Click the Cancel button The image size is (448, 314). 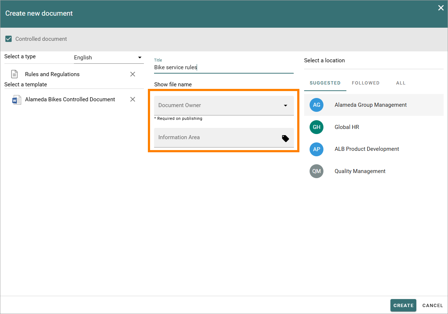[433, 305]
